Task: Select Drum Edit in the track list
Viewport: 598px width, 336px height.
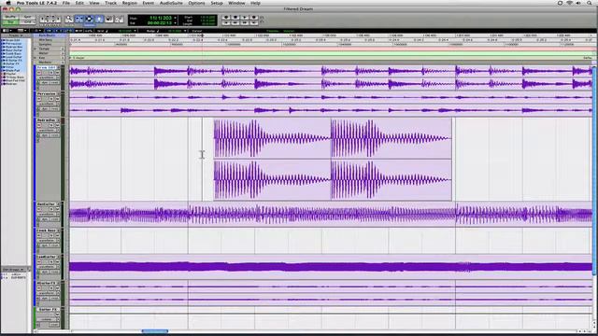Action: coord(12,40)
